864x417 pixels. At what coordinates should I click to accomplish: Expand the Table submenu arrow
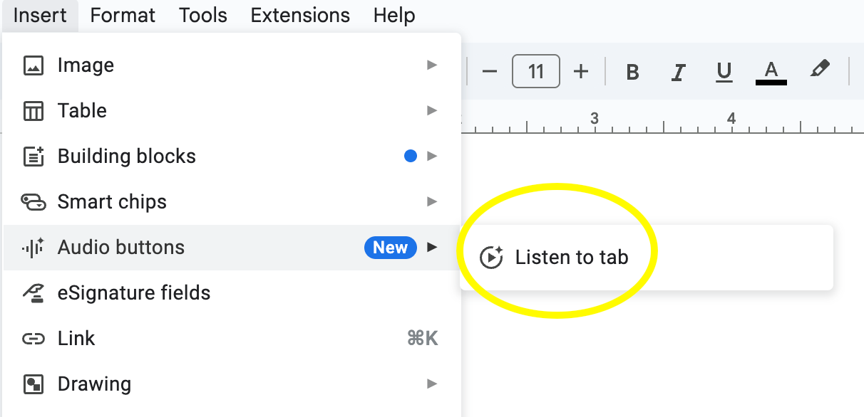coord(431,111)
